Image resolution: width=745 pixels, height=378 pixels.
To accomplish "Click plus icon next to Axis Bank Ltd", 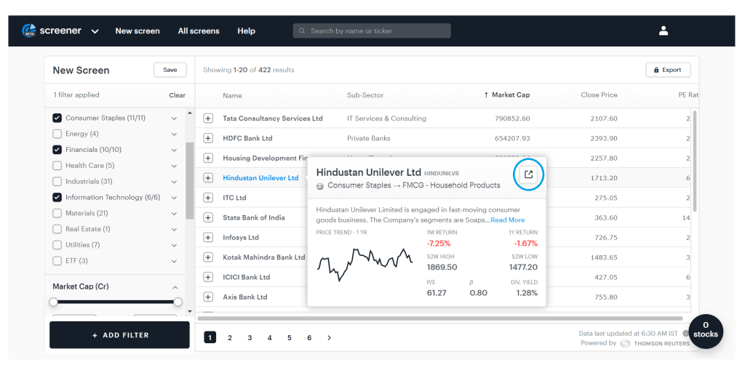I will (208, 297).
